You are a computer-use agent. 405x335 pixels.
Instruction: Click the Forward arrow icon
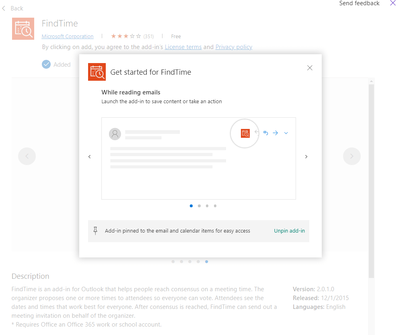tap(275, 133)
